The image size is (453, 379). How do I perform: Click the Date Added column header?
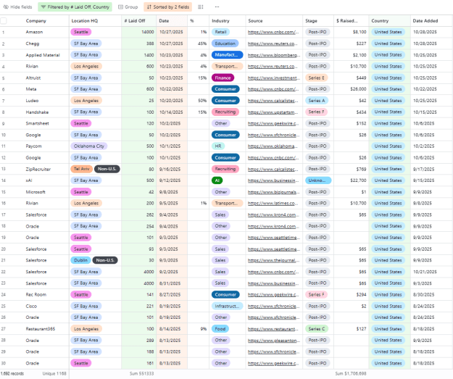pyautogui.click(x=432, y=21)
